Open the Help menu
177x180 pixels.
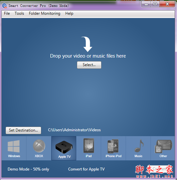tap(69, 13)
